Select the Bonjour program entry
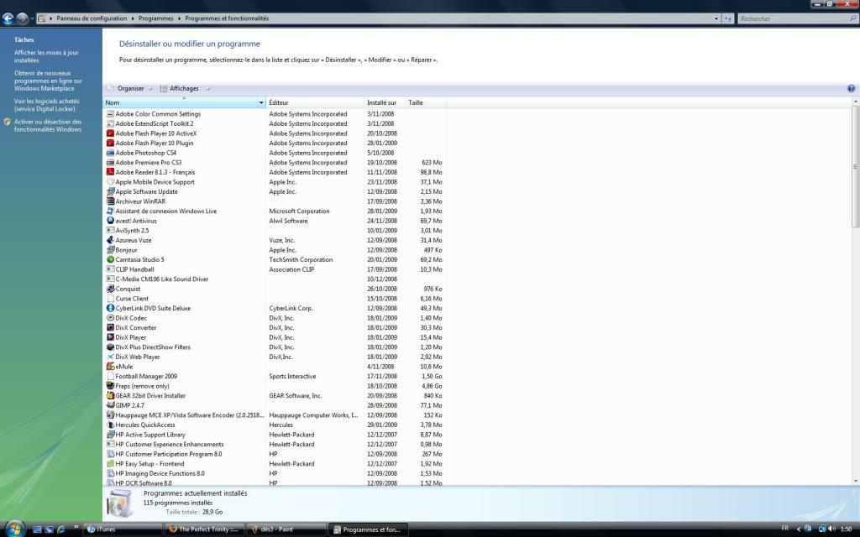The width and height of the screenshot is (860, 537). tap(275, 250)
